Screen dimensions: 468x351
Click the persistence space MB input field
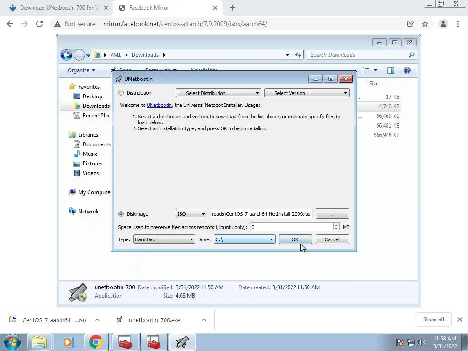tap(292, 227)
